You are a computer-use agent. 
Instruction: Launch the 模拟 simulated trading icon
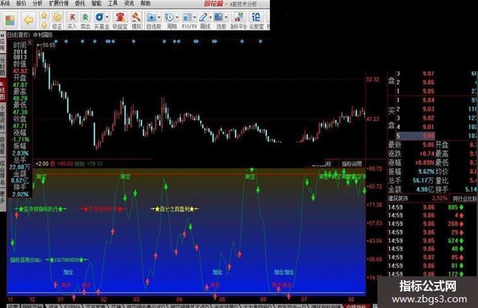pyautogui.click(x=136, y=20)
